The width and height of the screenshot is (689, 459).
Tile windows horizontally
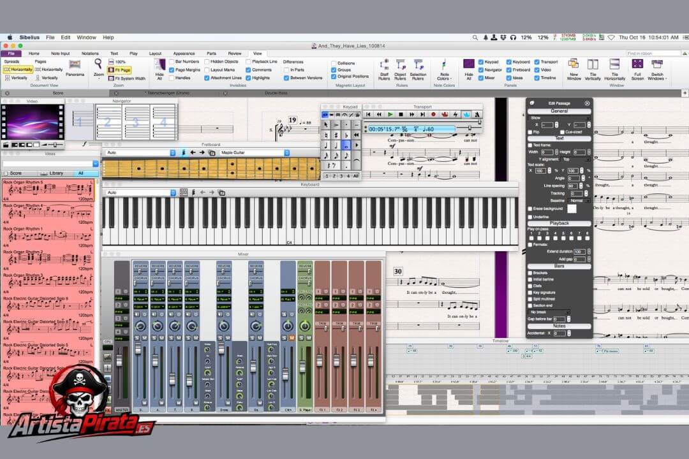pyautogui.click(x=615, y=69)
